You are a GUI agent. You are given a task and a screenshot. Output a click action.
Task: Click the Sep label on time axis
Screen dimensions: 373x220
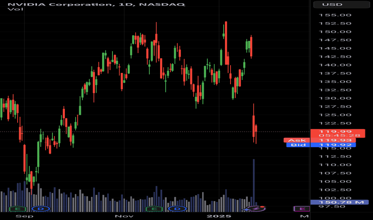pos(24,216)
